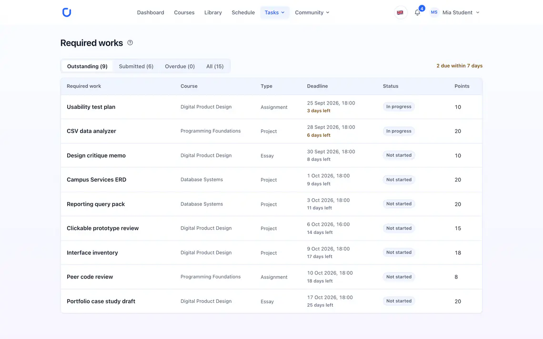543x339 pixels.
Task: Click Essay type in Design critique memo row
Action: click(x=267, y=156)
